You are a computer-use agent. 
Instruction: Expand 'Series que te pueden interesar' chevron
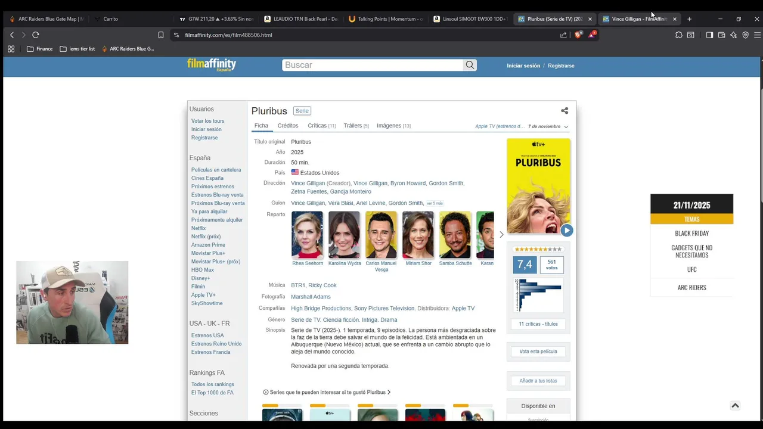389,392
